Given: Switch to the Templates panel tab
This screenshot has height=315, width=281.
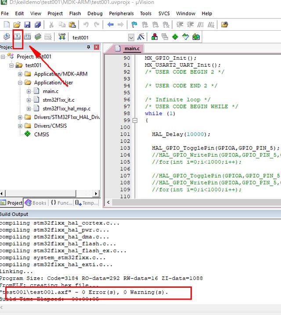Looking at the screenshot, I should pyautogui.click(x=86, y=203).
